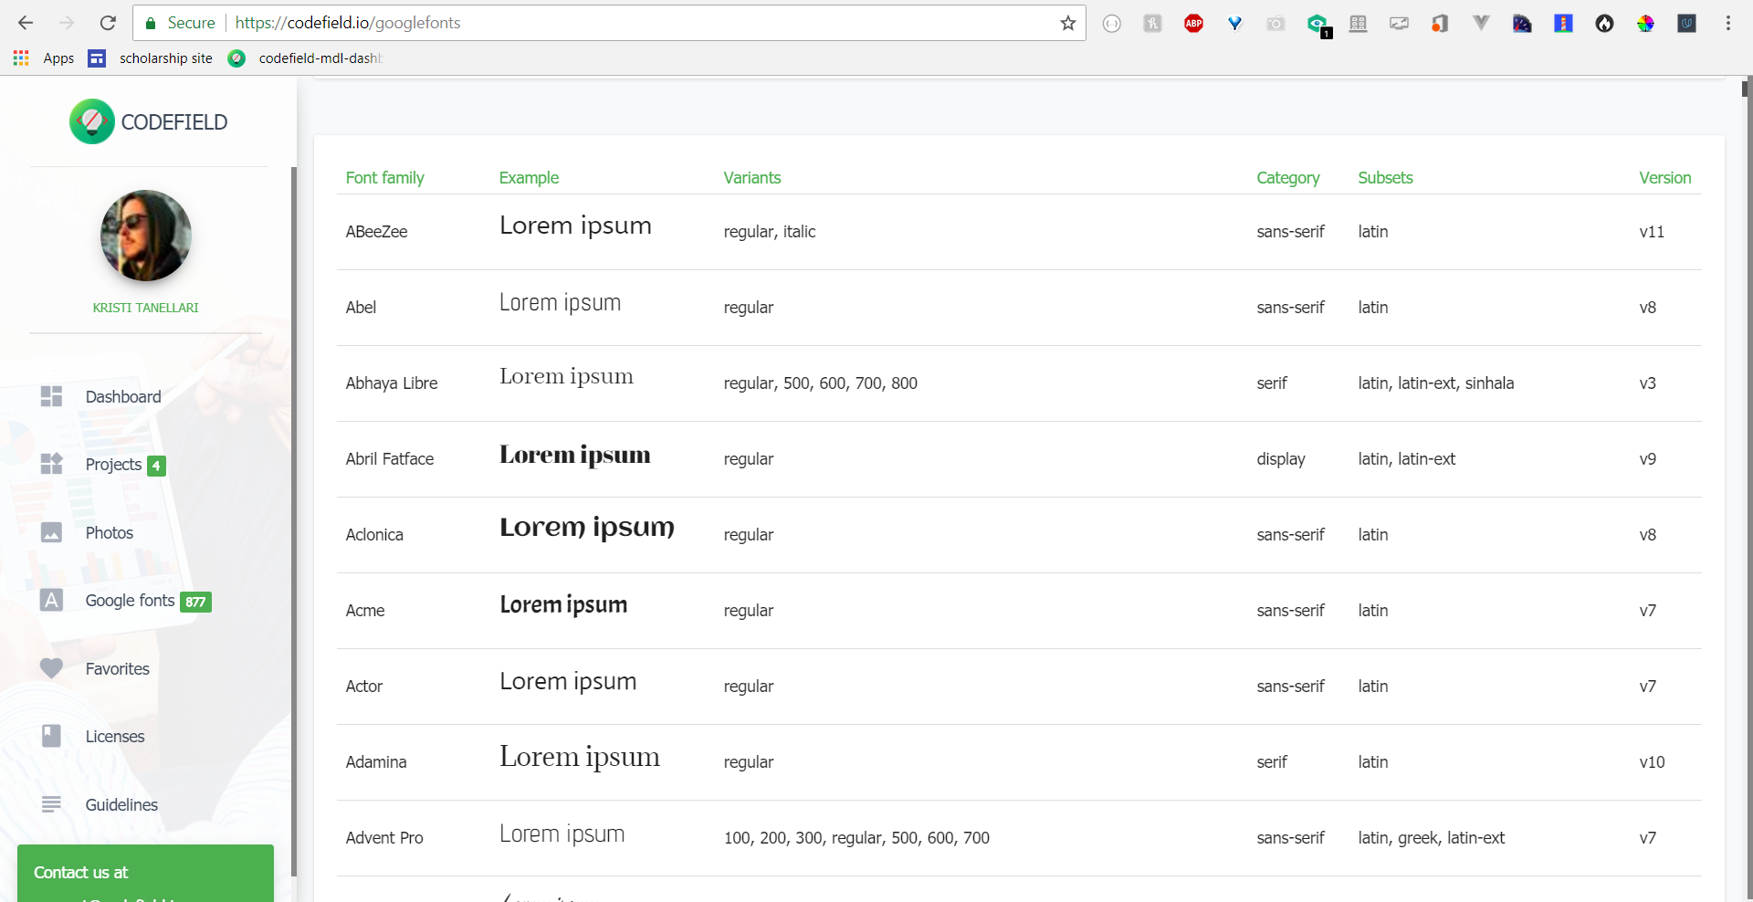Open Guidelines from the sidebar
This screenshot has width=1753, height=902.
(x=121, y=804)
